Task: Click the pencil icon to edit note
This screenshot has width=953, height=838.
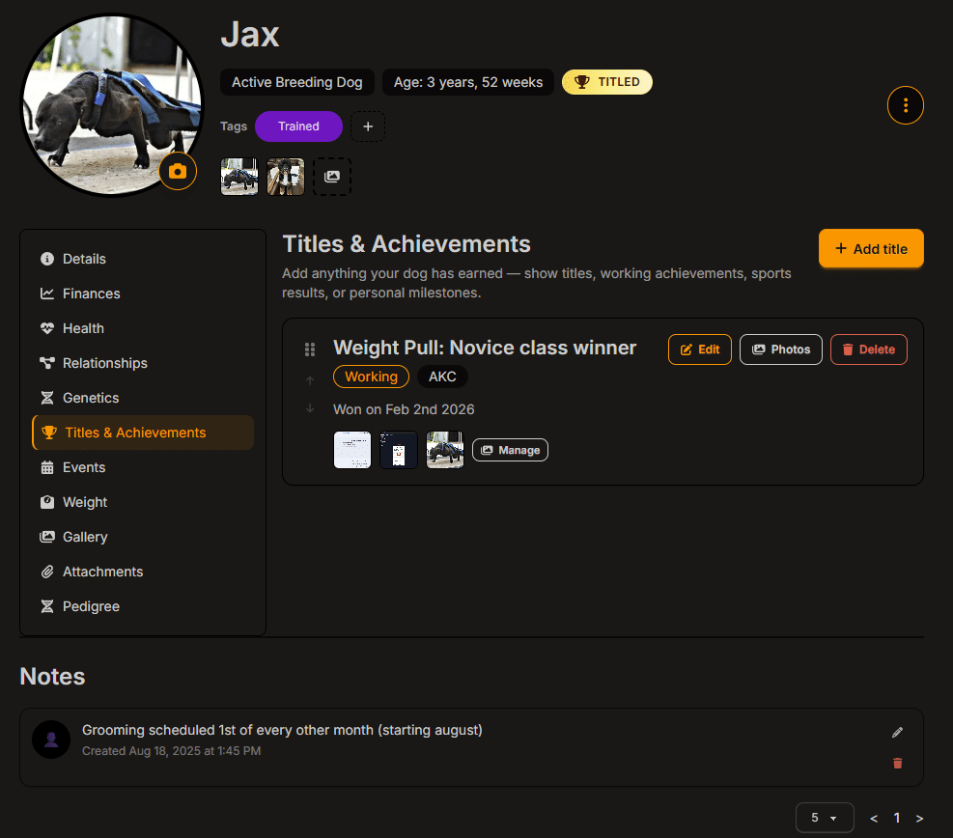Action: pos(897,733)
